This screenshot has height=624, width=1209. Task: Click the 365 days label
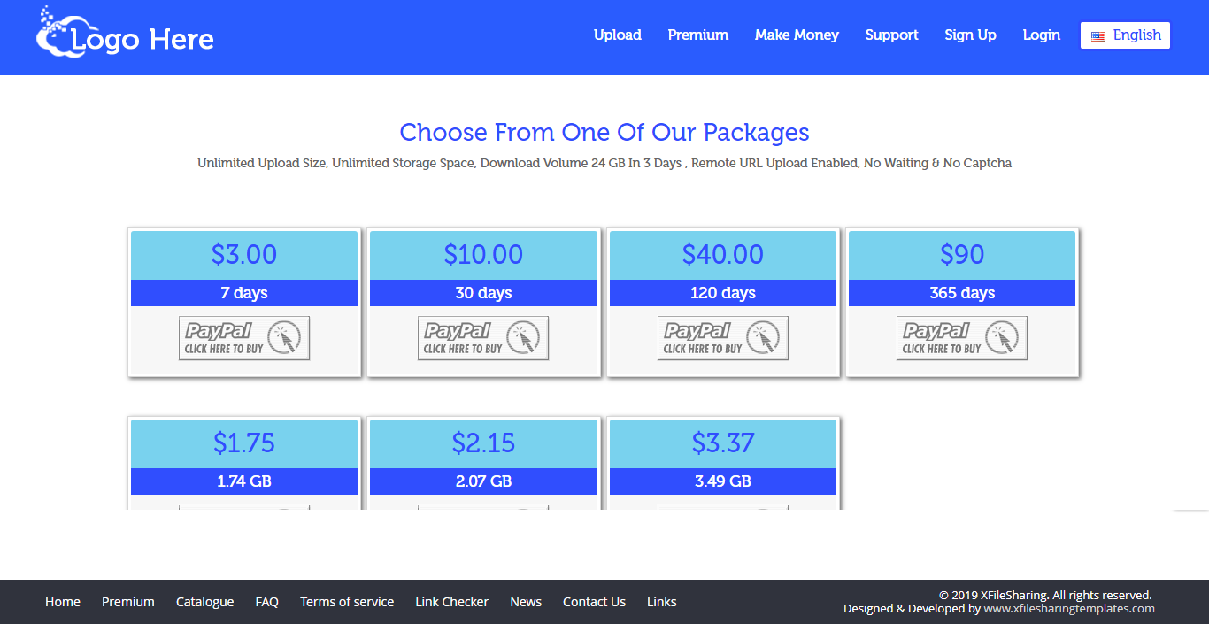click(x=962, y=293)
